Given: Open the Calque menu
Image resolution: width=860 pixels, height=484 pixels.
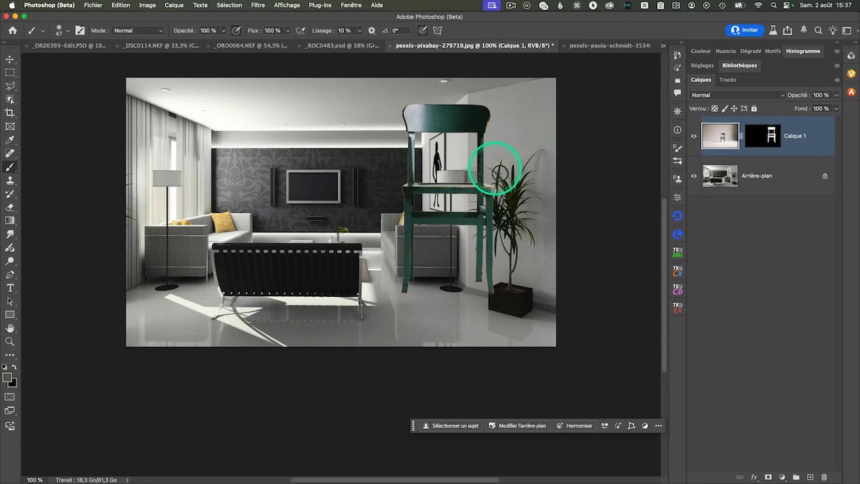Looking at the screenshot, I should click(173, 5).
